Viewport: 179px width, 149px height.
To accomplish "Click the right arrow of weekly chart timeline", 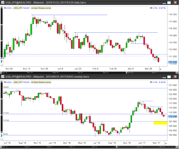I will click(x=177, y=147).
